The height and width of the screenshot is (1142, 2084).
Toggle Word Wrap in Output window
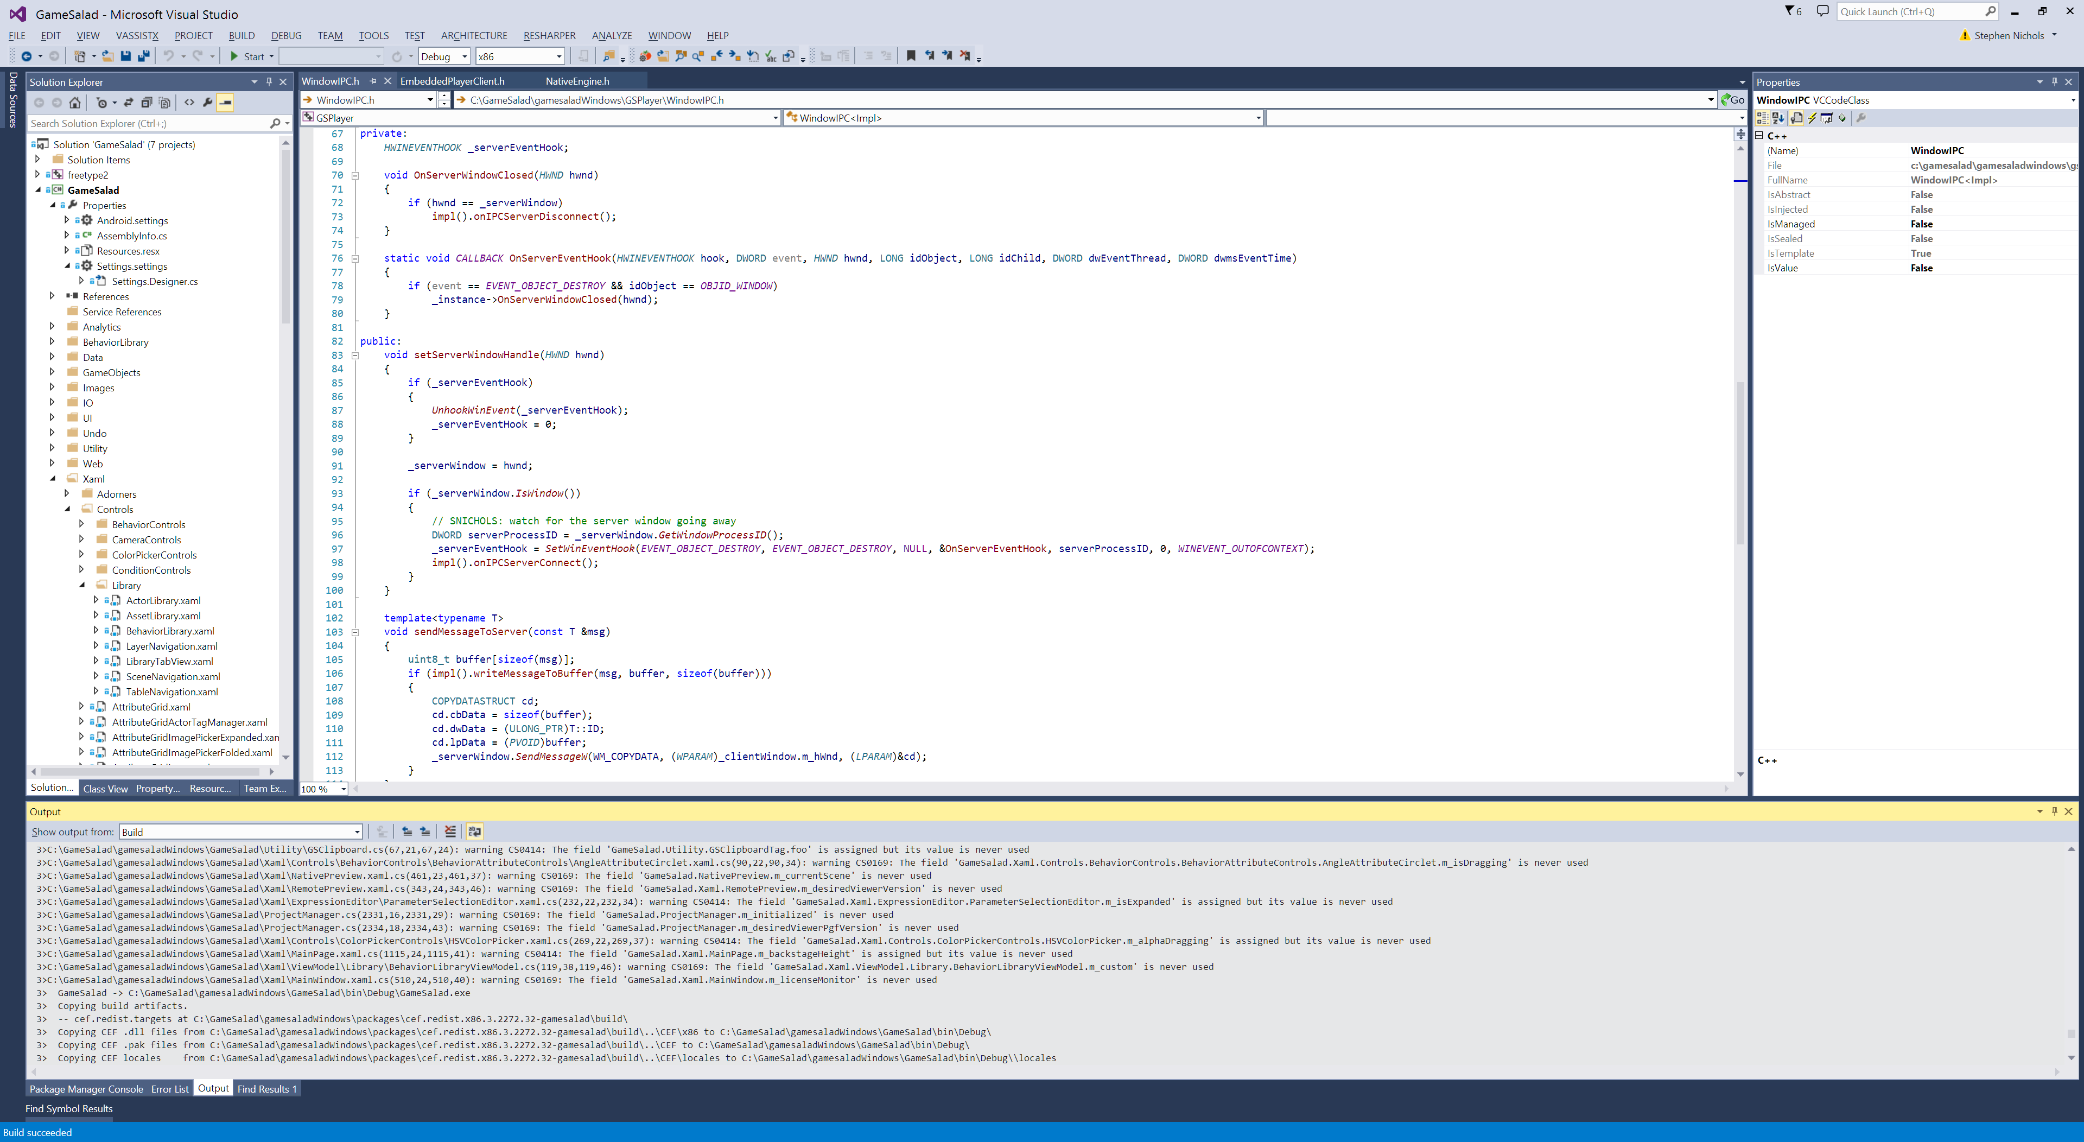475,831
